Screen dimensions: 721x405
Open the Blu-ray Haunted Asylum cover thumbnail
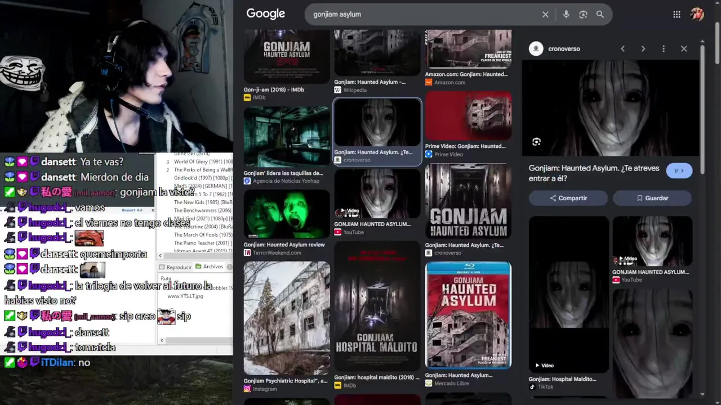468,315
